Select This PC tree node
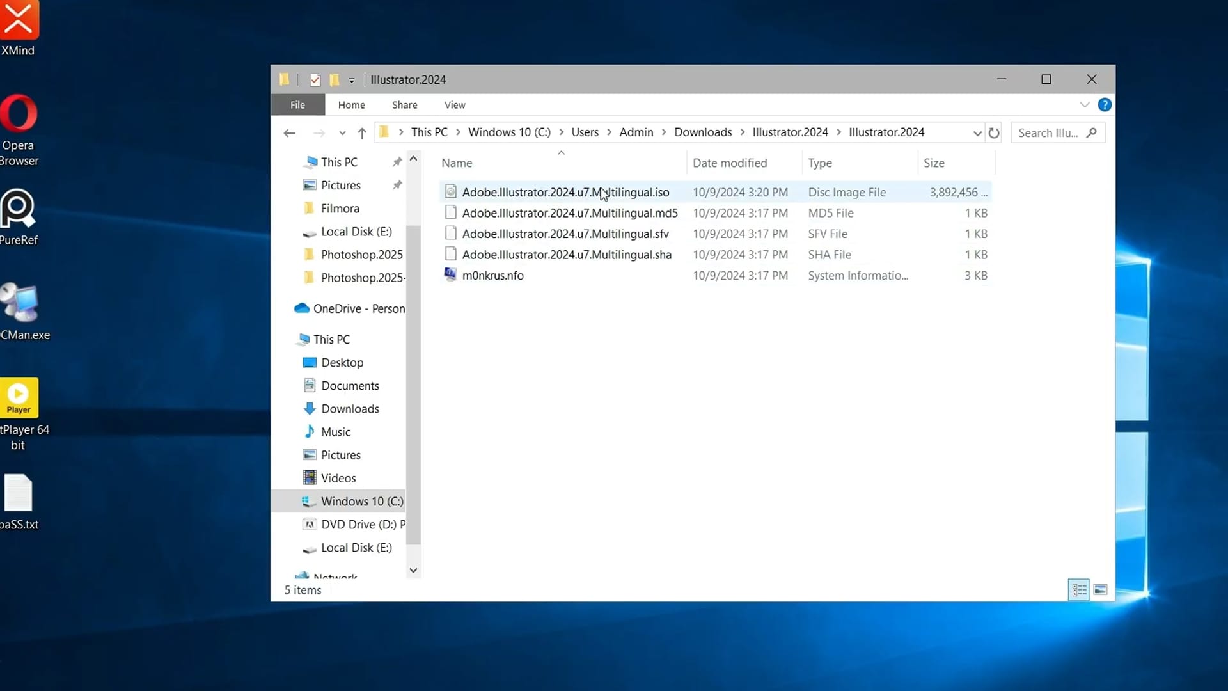 331,339
